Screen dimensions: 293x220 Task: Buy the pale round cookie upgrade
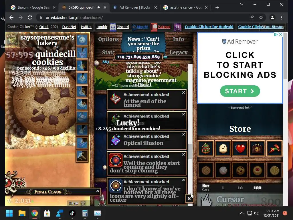click(223, 170)
